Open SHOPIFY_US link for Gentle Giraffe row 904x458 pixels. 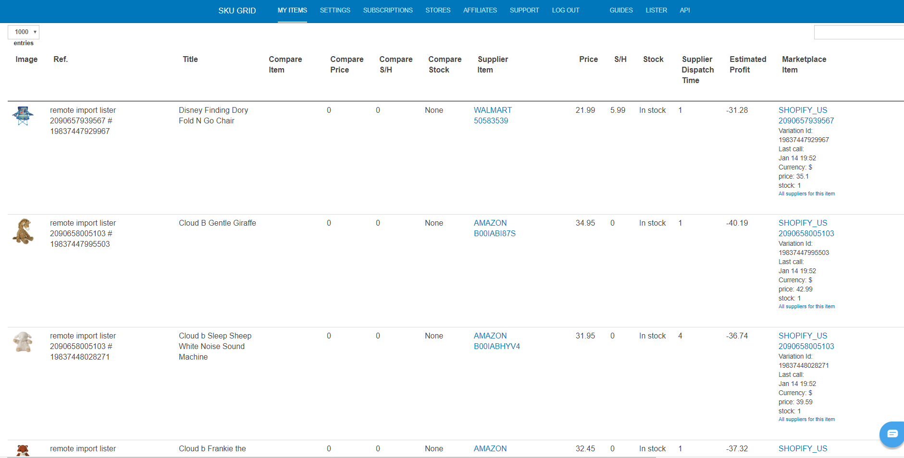click(x=806, y=228)
